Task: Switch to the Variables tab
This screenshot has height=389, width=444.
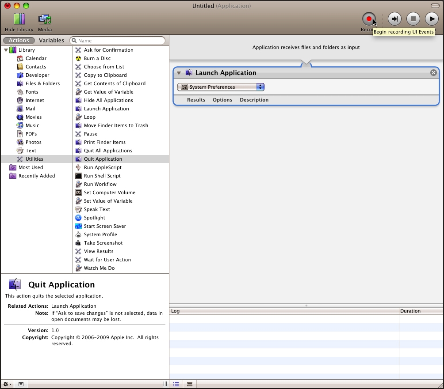Action: [x=51, y=41]
